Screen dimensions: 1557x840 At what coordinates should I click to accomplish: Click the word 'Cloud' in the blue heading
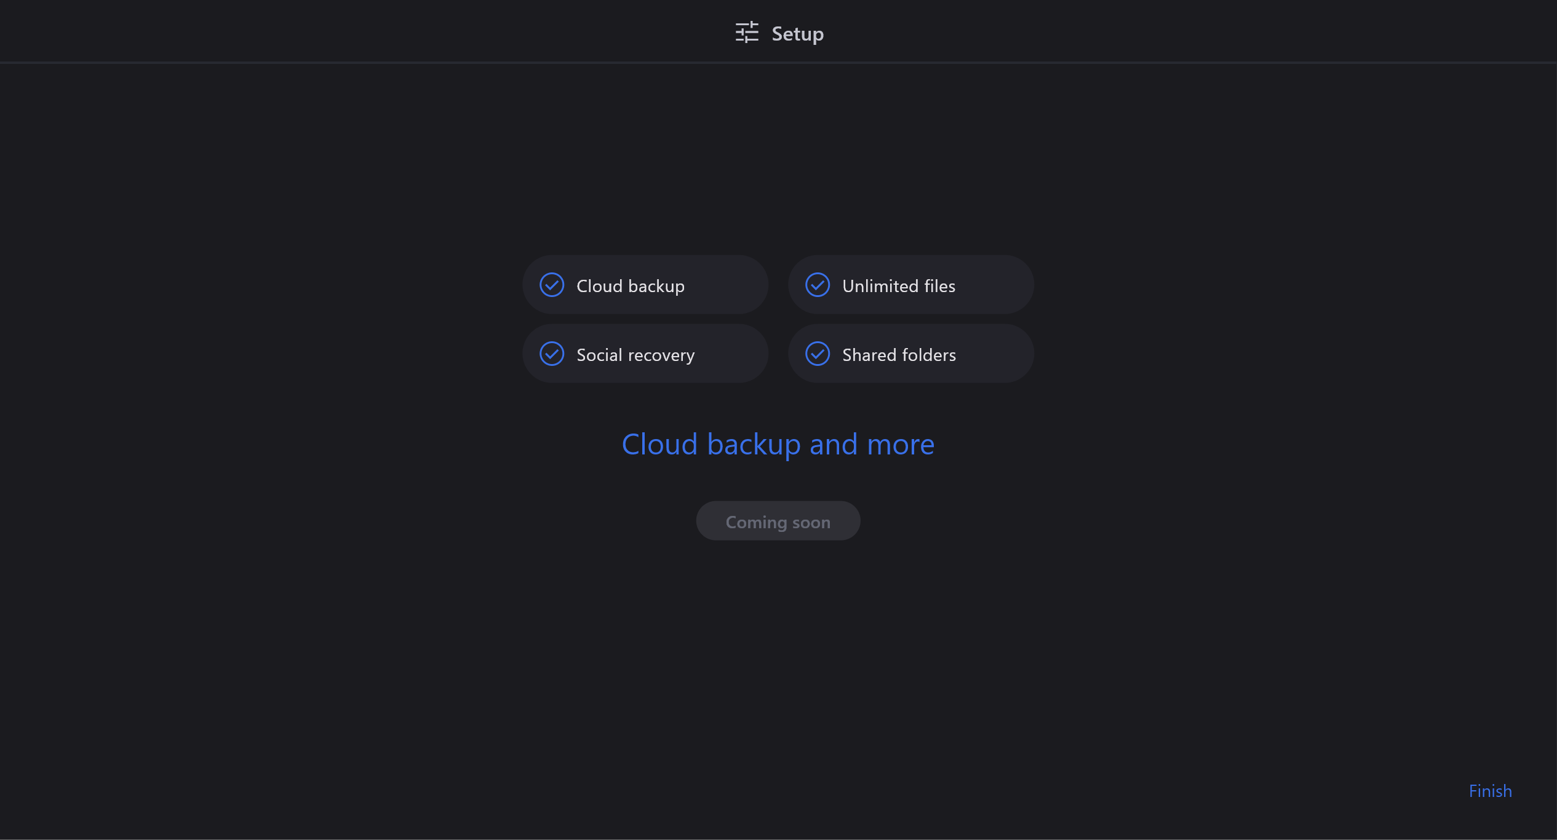(659, 445)
